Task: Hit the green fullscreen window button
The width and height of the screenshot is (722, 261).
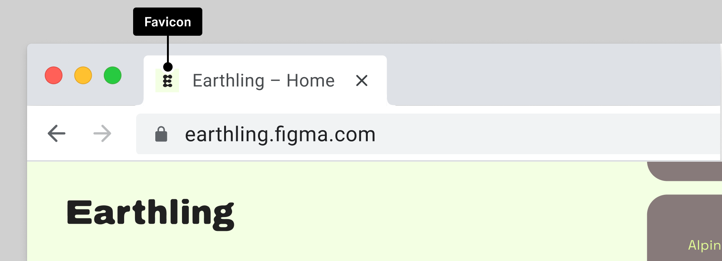Action: point(112,76)
